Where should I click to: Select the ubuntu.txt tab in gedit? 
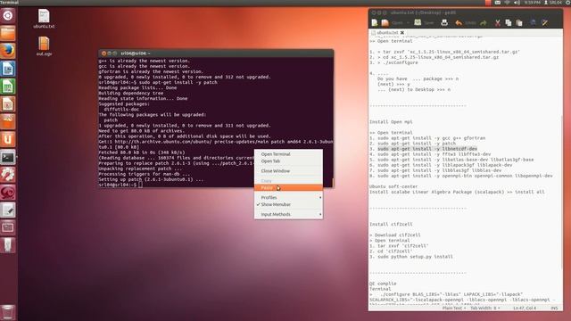coord(387,33)
